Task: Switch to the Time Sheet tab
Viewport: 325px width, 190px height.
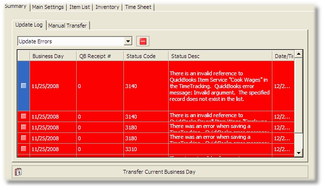Action: [138, 7]
